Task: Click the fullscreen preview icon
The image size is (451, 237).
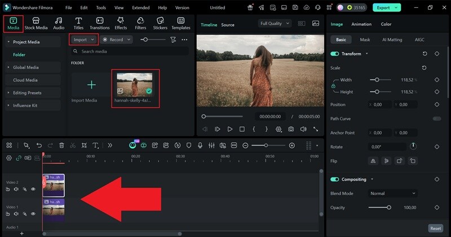Action: click(x=316, y=129)
